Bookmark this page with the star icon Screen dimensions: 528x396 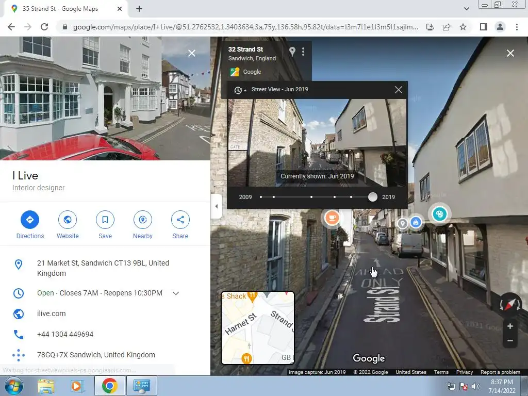point(463,27)
